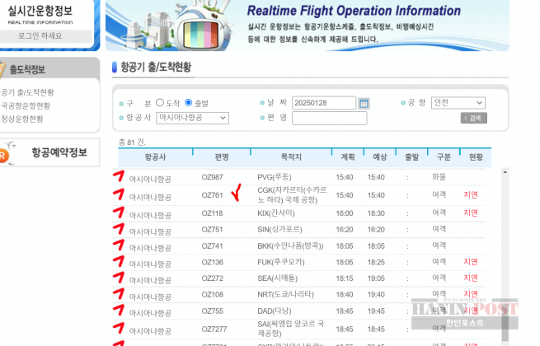
Task: Select the 도착 (arrival) radio button
Action: [160, 103]
